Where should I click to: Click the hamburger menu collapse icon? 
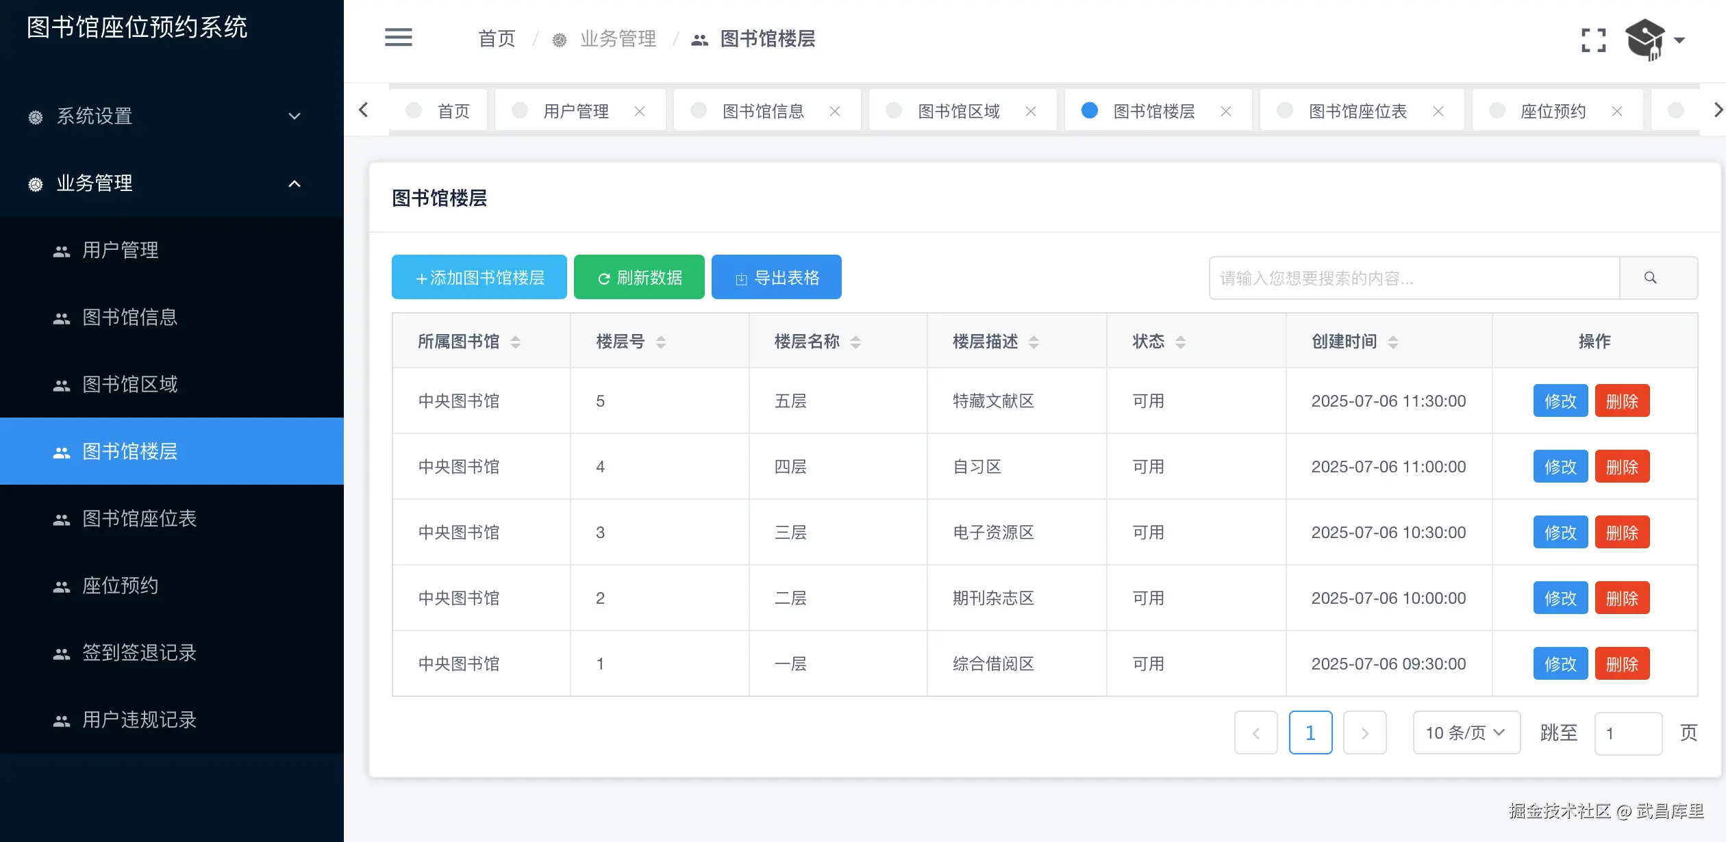coord(398,38)
